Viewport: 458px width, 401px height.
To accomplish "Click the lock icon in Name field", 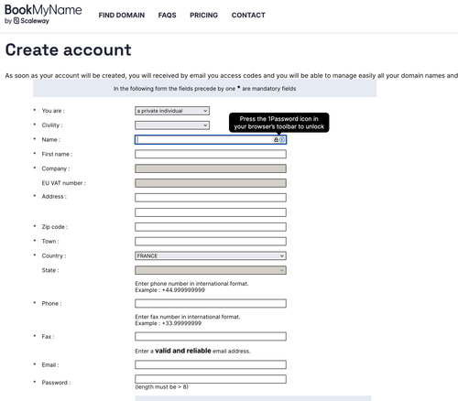I will (276, 140).
